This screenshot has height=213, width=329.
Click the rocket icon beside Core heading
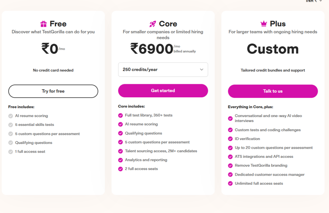click(153, 23)
